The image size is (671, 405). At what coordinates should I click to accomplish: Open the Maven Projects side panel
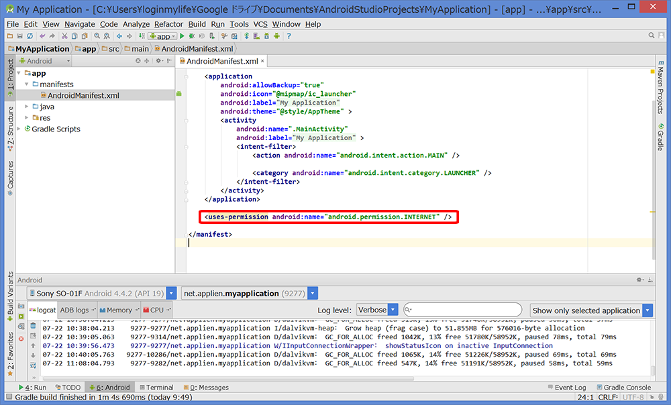(661, 86)
